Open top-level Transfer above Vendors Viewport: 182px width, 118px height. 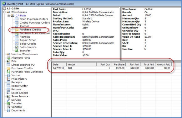pyautogui.click(x=17, y=103)
